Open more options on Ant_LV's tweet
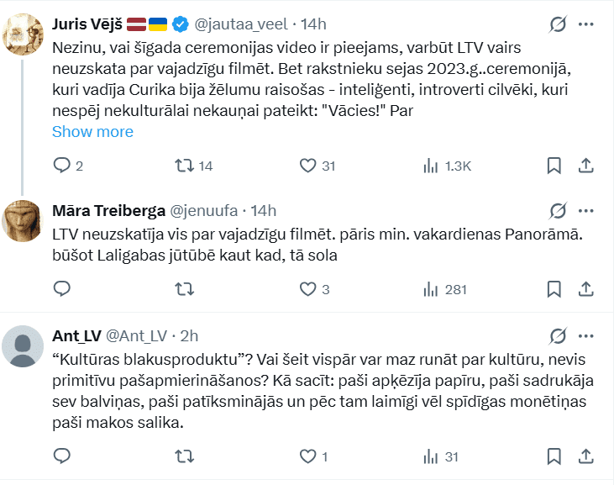The image size is (614, 485). tap(587, 336)
